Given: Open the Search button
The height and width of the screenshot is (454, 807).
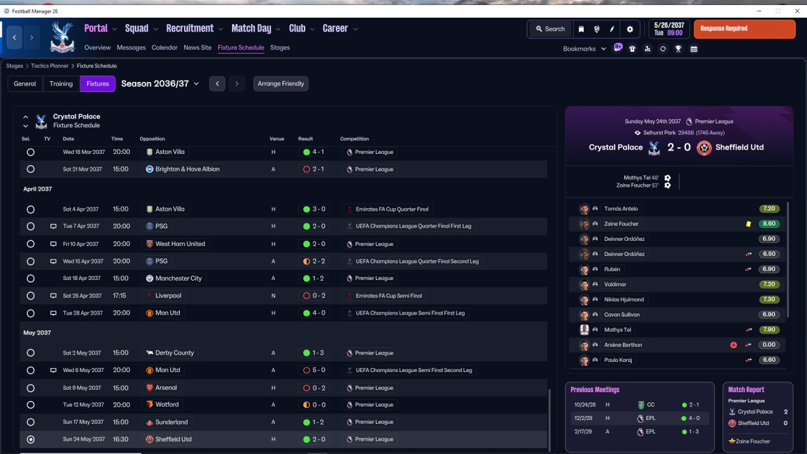Looking at the screenshot, I should (550, 29).
